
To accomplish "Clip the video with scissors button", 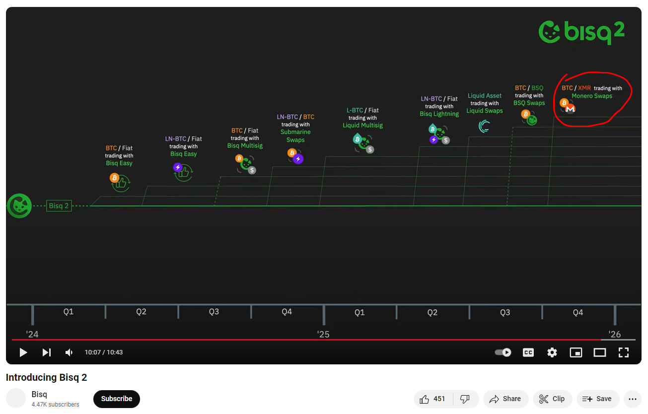I will (x=552, y=399).
